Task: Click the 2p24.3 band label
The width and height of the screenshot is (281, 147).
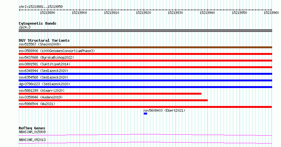Action: click(x=25, y=27)
